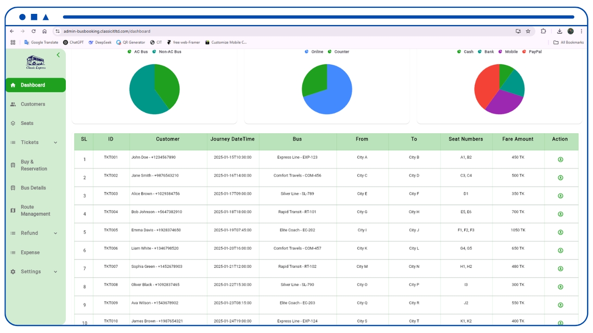The height and width of the screenshot is (333, 593).
Task: Toggle Online series in booking chart legend
Action: pos(314,52)
